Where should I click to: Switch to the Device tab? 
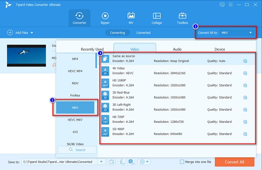(x=220, y=49)
